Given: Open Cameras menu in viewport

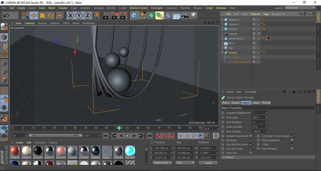Looking at the screenshot, I should tap(30, 23).
